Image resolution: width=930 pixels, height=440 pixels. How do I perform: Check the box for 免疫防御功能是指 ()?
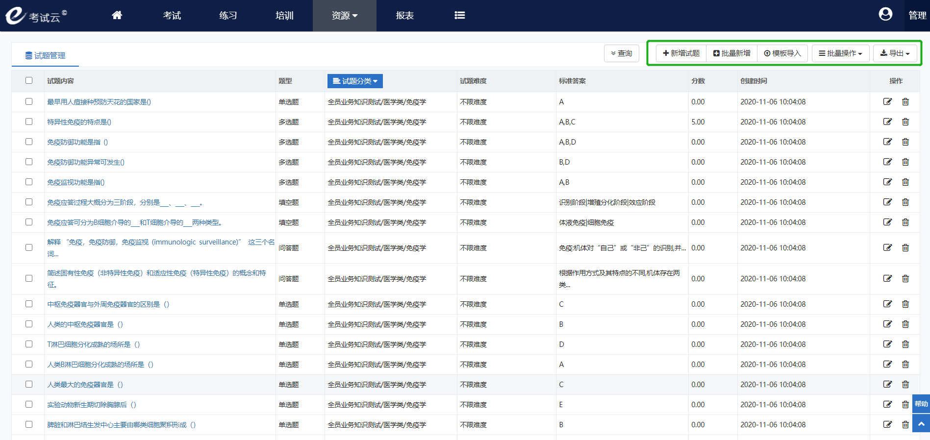click(x=29, y=142)
